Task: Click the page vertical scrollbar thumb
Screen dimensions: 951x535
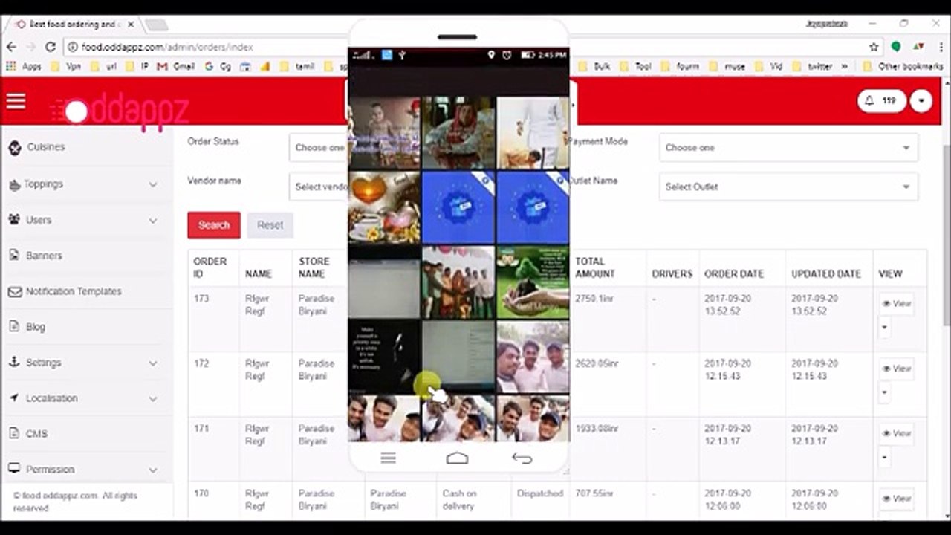Action: 946,234
